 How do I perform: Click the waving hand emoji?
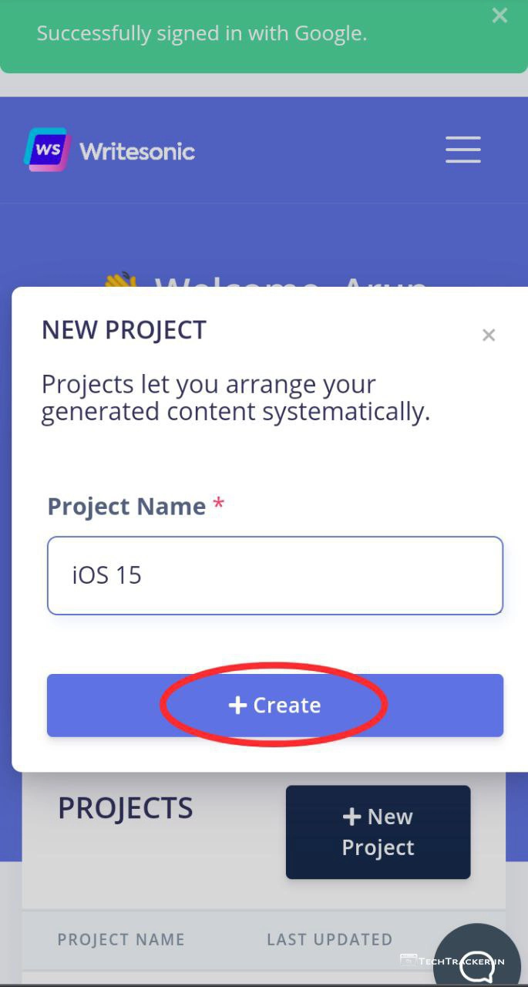tap(121, 281)
